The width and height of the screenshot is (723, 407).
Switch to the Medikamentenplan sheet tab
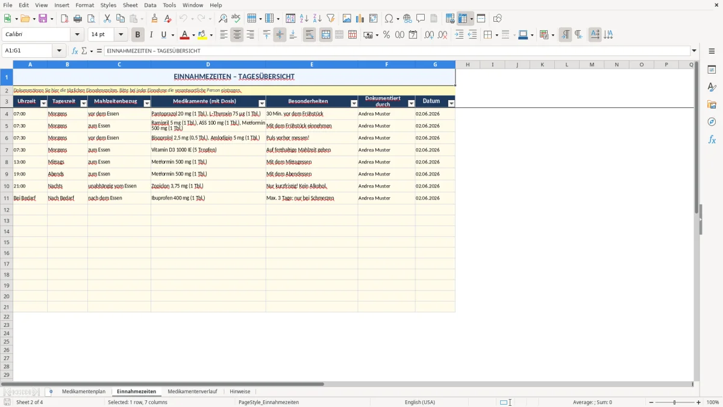point(84,391)
